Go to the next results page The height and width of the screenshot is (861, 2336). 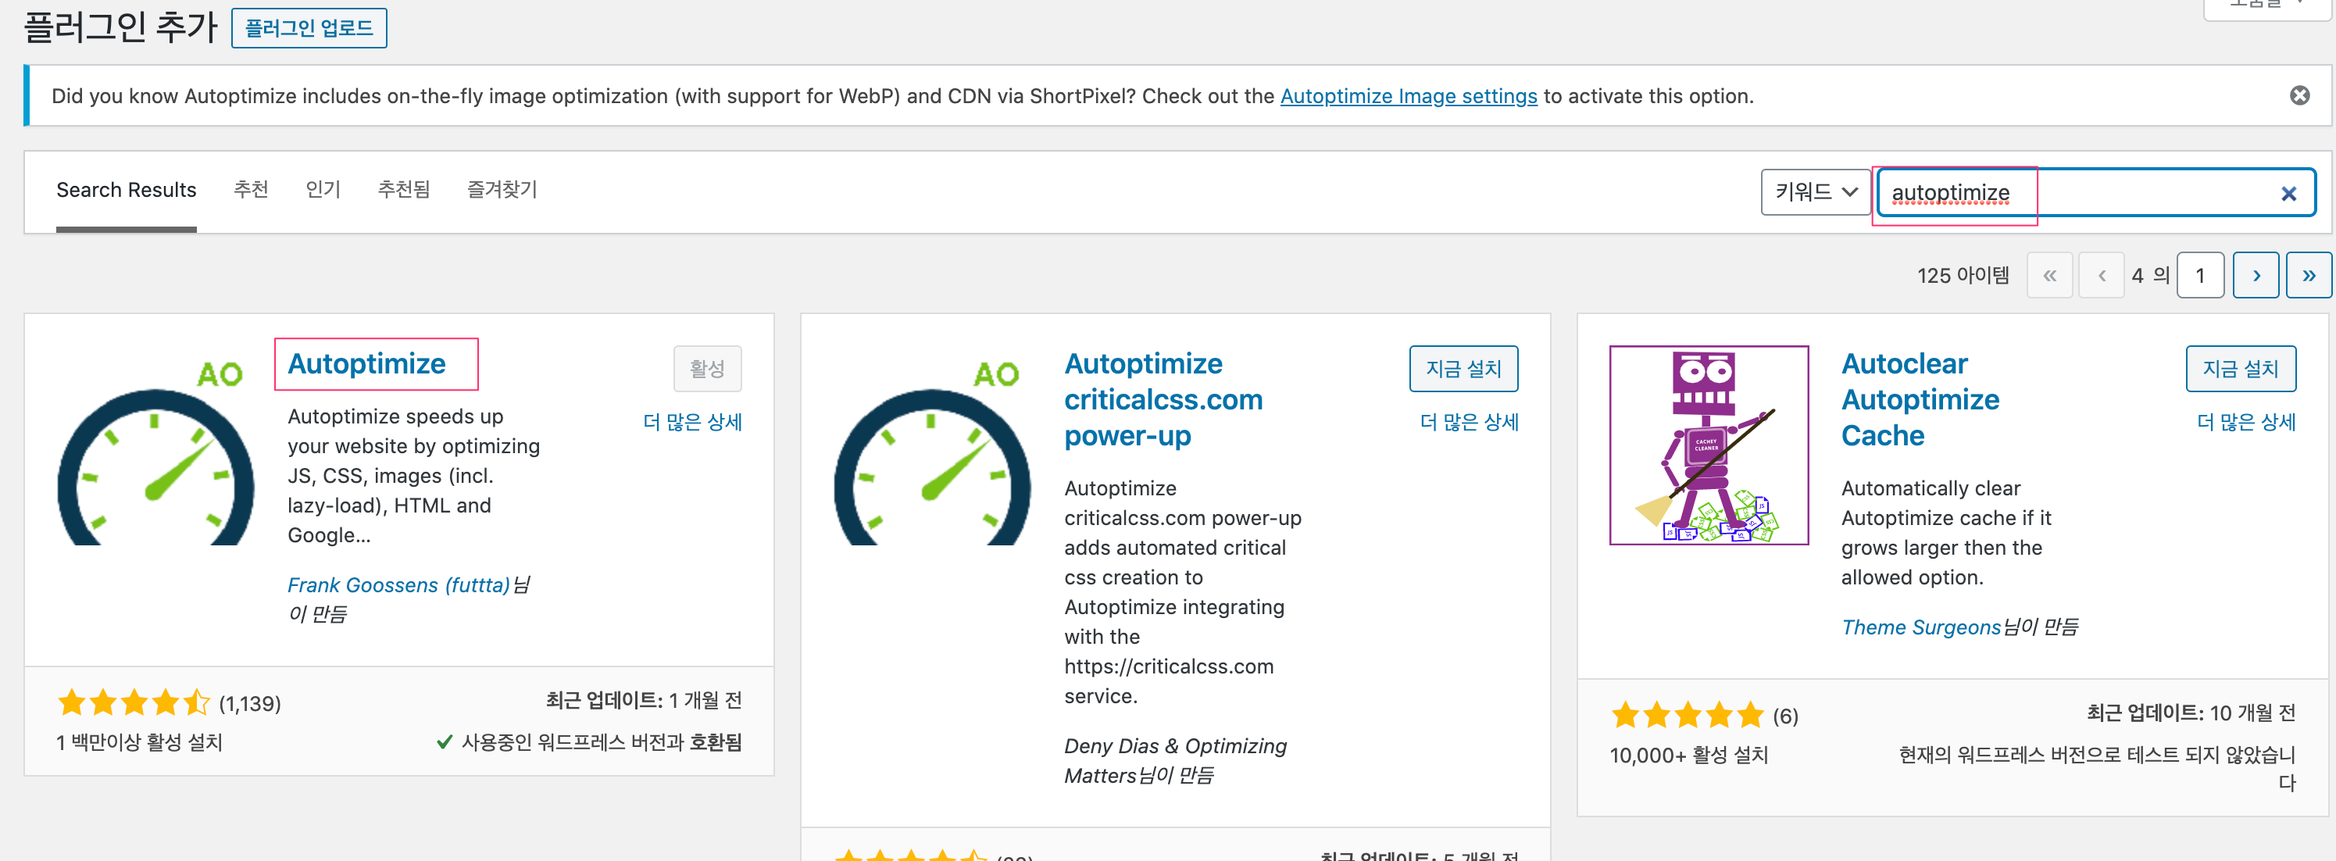[x=2256, y=275]
